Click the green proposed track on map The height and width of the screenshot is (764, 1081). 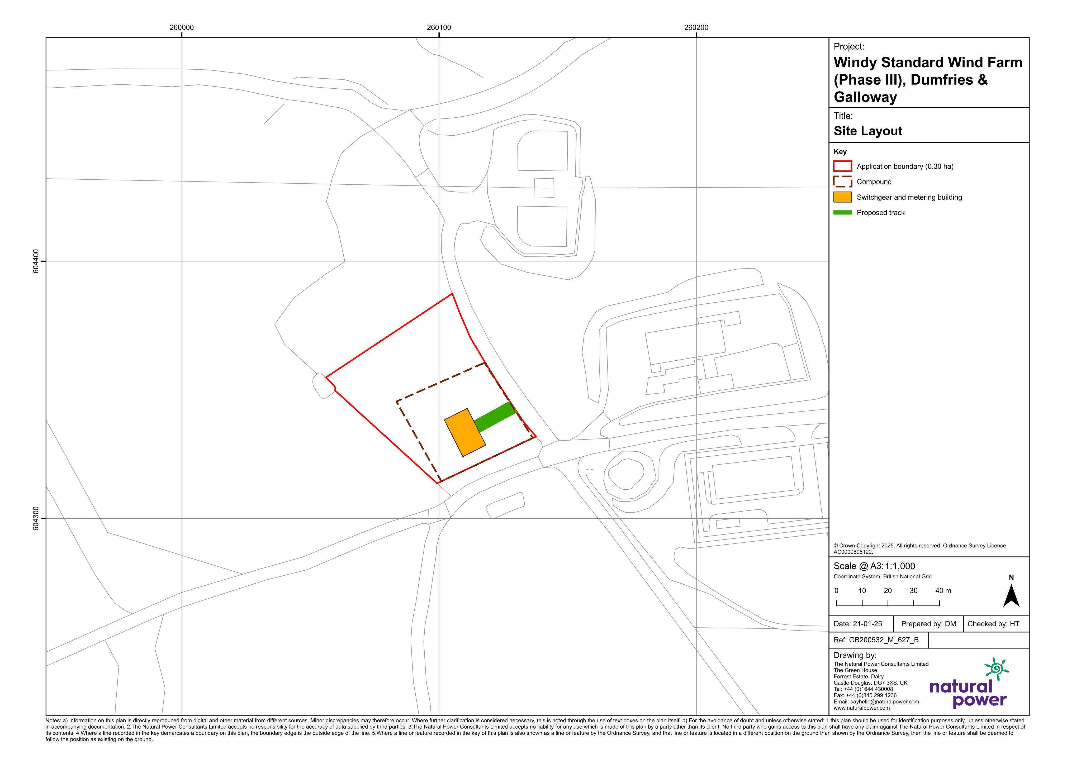click(x=495, y=417)
